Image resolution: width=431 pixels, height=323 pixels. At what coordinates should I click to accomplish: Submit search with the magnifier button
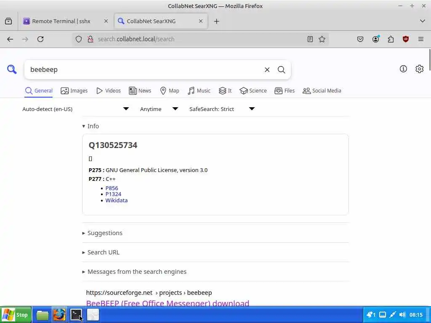pyautogui.click(x=281, y=70)
